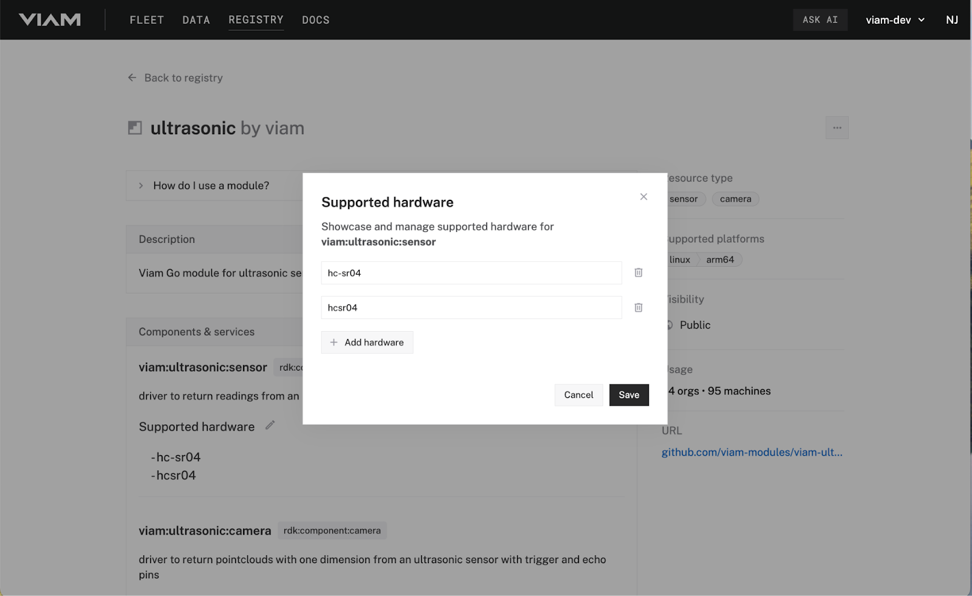This screenshot has width=972, height=596.
Task: Click the Ask AI button
Action: point(820,20)
